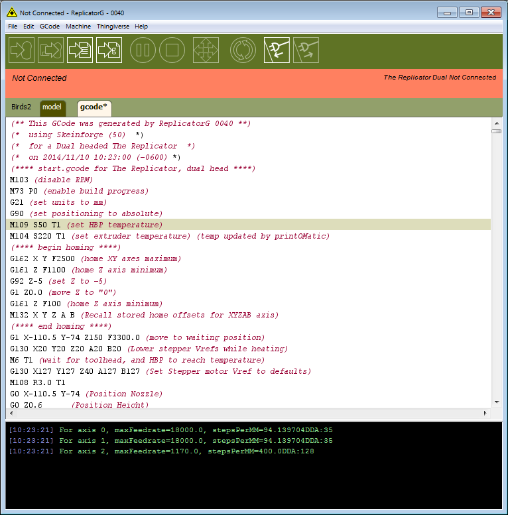This screenshot has width=508, height=515.
Task: Click the 'G0 Z0.6 (Position Height)' line
Action: (79, 404)
